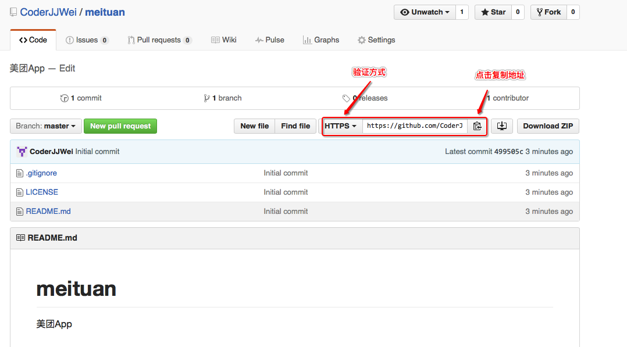627x347 pixels.
Task: Copy the clone URL to clipboard
Action: coord(477,126)
